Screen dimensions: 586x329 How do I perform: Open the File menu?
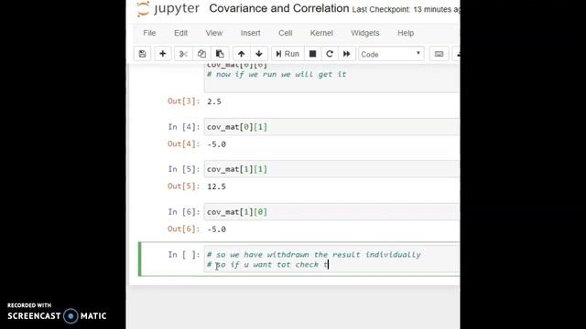[149, 33]
